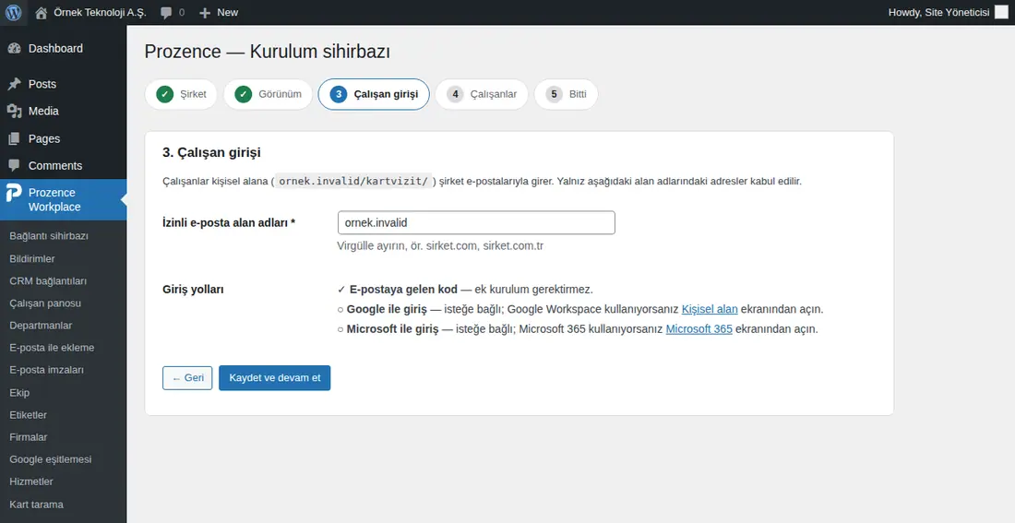
Task: Click the Media icon in sidebar
Action: [14, 112]
